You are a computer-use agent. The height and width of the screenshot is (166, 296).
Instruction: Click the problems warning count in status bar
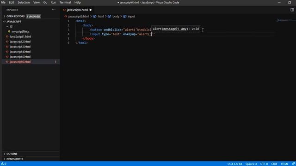tap(4, 164)
